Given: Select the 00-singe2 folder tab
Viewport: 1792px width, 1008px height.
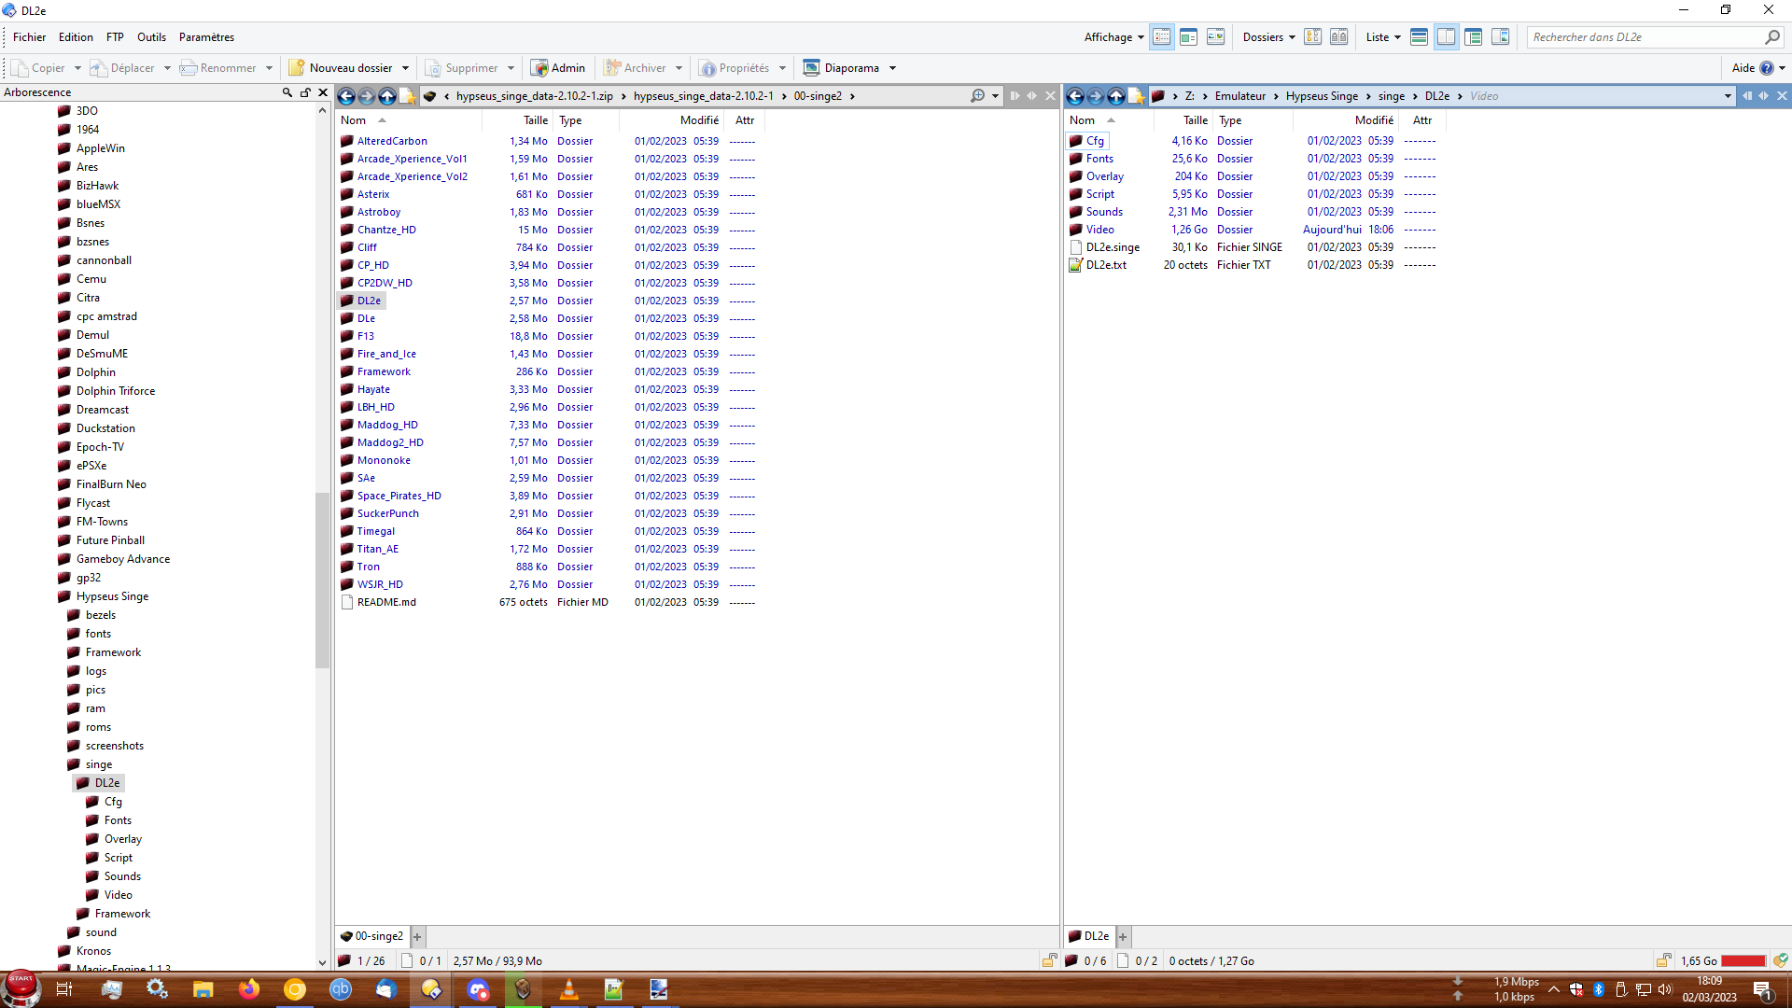Looking at the screenshot, I should point(372,936).
